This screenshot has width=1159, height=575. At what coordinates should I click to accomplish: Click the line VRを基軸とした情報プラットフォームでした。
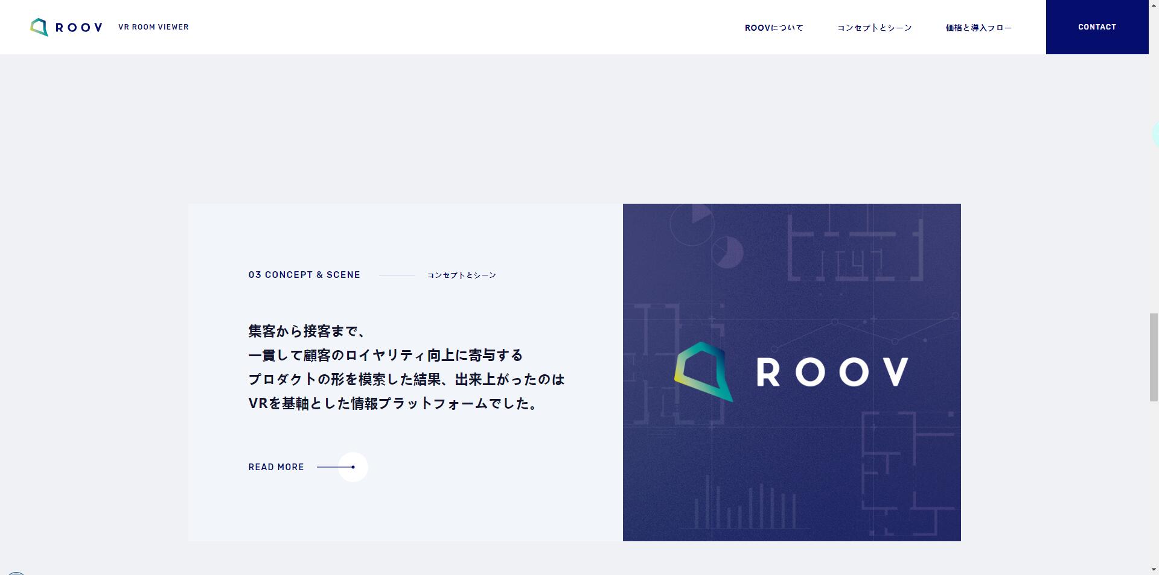click(x=393, y=403)
